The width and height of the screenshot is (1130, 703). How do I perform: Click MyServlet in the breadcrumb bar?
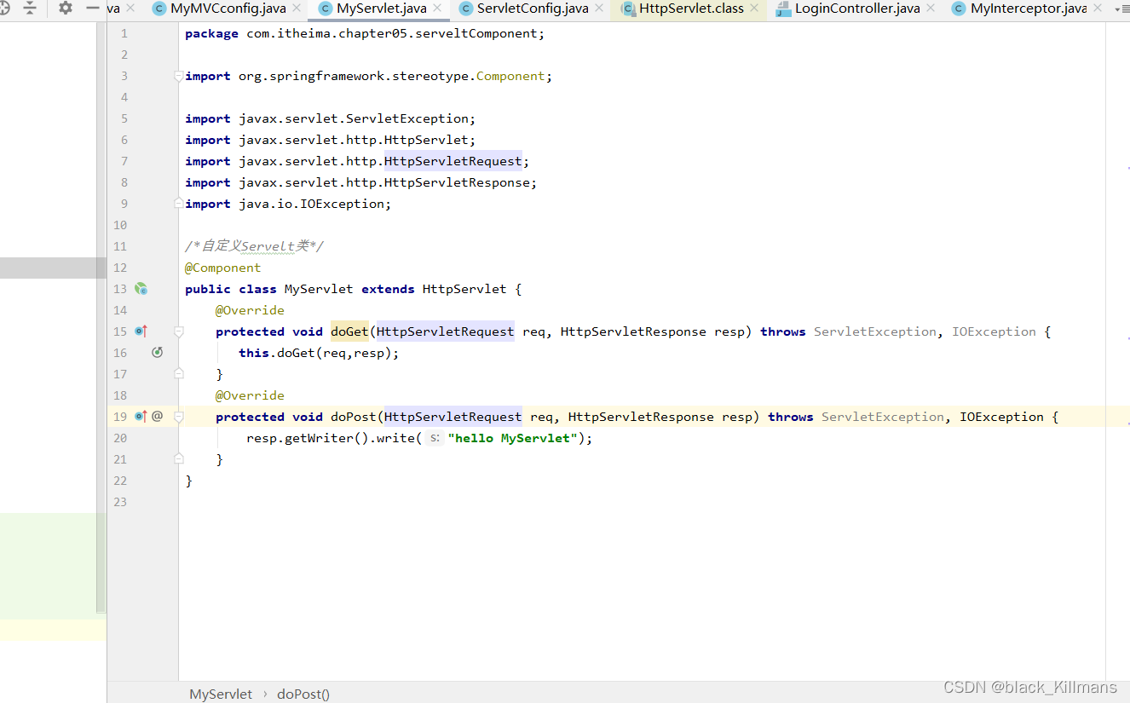[x=220, y=694]
